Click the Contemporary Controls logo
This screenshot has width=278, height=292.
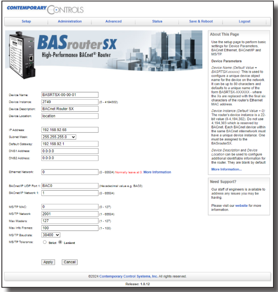45,9
